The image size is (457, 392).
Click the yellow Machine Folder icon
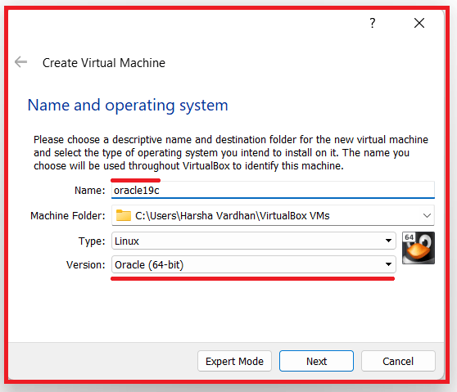click(x=124, y=215)
